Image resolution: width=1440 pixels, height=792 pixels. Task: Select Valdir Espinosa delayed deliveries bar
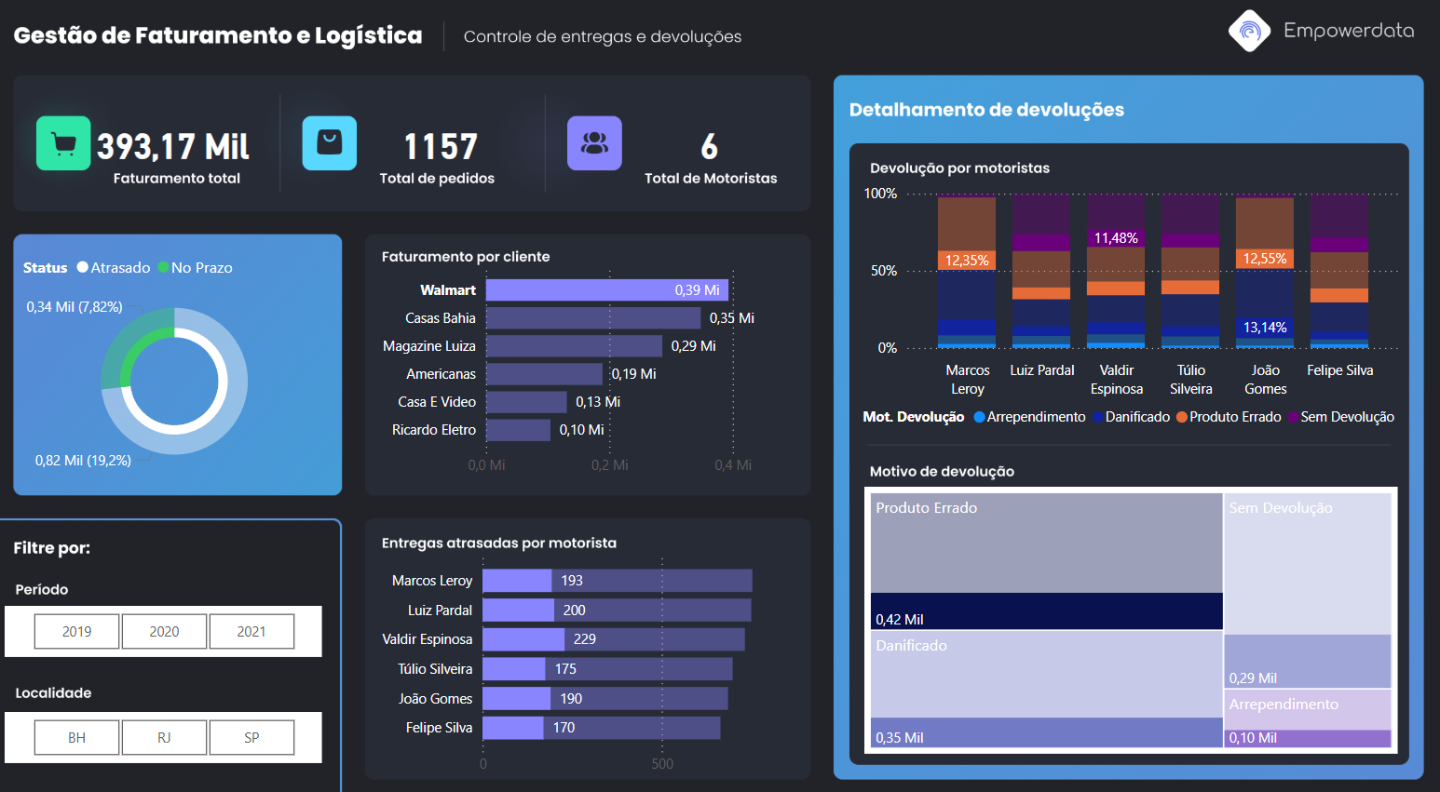pos(523,639)
